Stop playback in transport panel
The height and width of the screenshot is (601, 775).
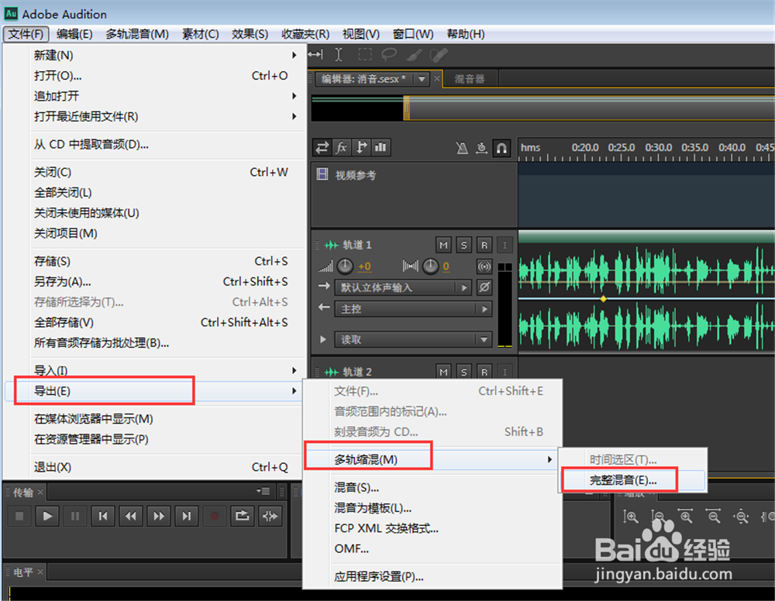coord(20,516)
